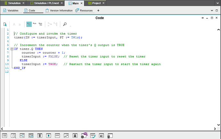Open the Version Information section

tap(59, 11)
